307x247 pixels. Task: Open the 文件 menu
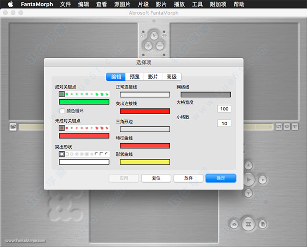coord(65,4)
